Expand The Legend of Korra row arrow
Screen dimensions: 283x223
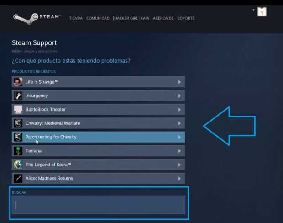pyautogui.click(x=179, y=165)
